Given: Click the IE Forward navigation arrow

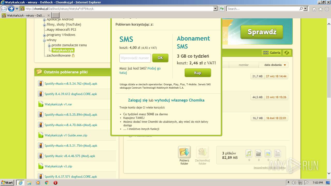Looking at the screenshot, I should coord(11,9).
